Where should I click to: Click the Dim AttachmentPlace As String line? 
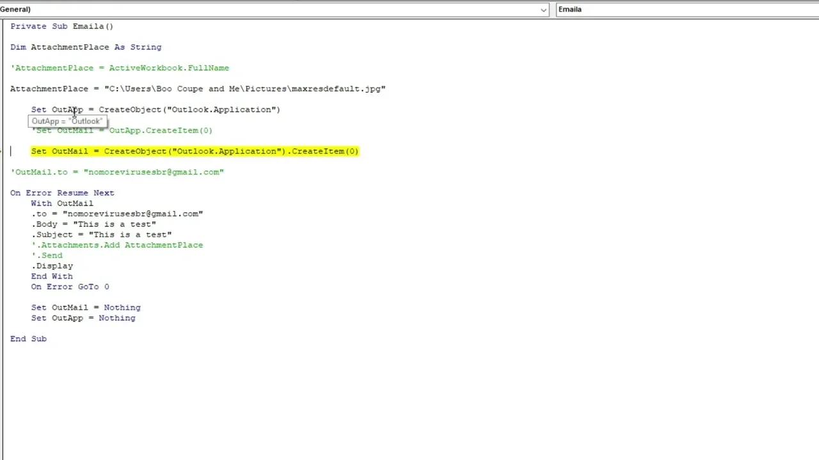coord(86,47)
